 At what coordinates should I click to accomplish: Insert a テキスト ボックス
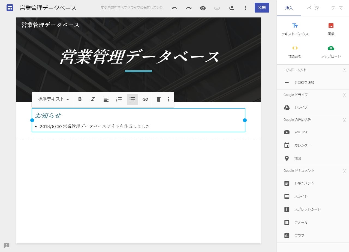[295, 29]
